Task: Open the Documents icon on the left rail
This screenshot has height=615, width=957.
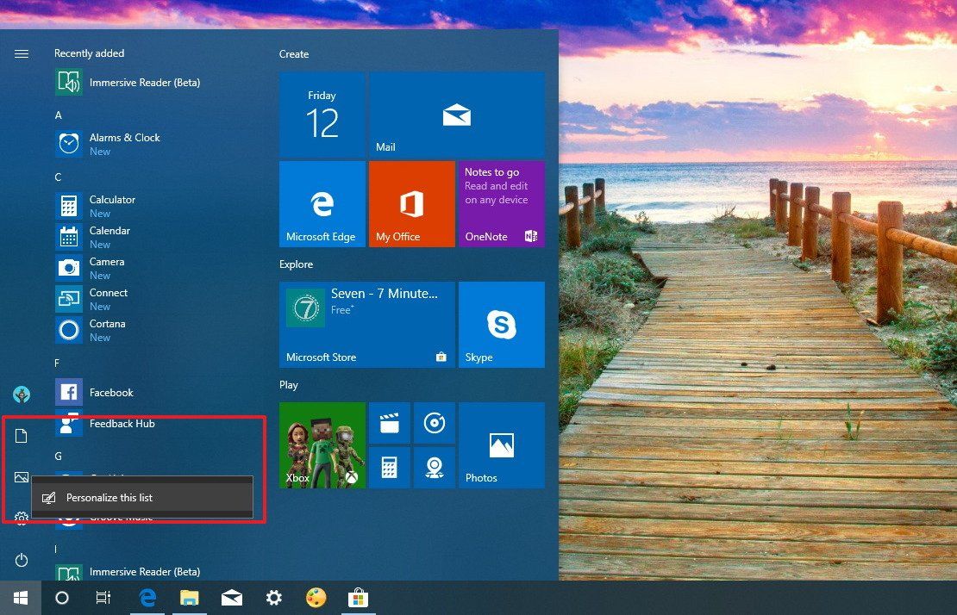Action: pyautogui.click(x=22, y=436)
